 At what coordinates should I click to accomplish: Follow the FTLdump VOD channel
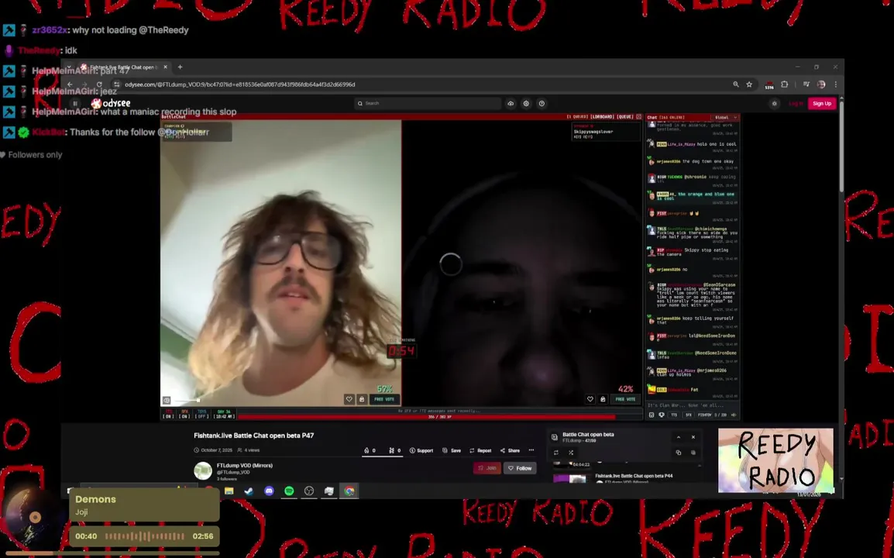click(520, 468)
